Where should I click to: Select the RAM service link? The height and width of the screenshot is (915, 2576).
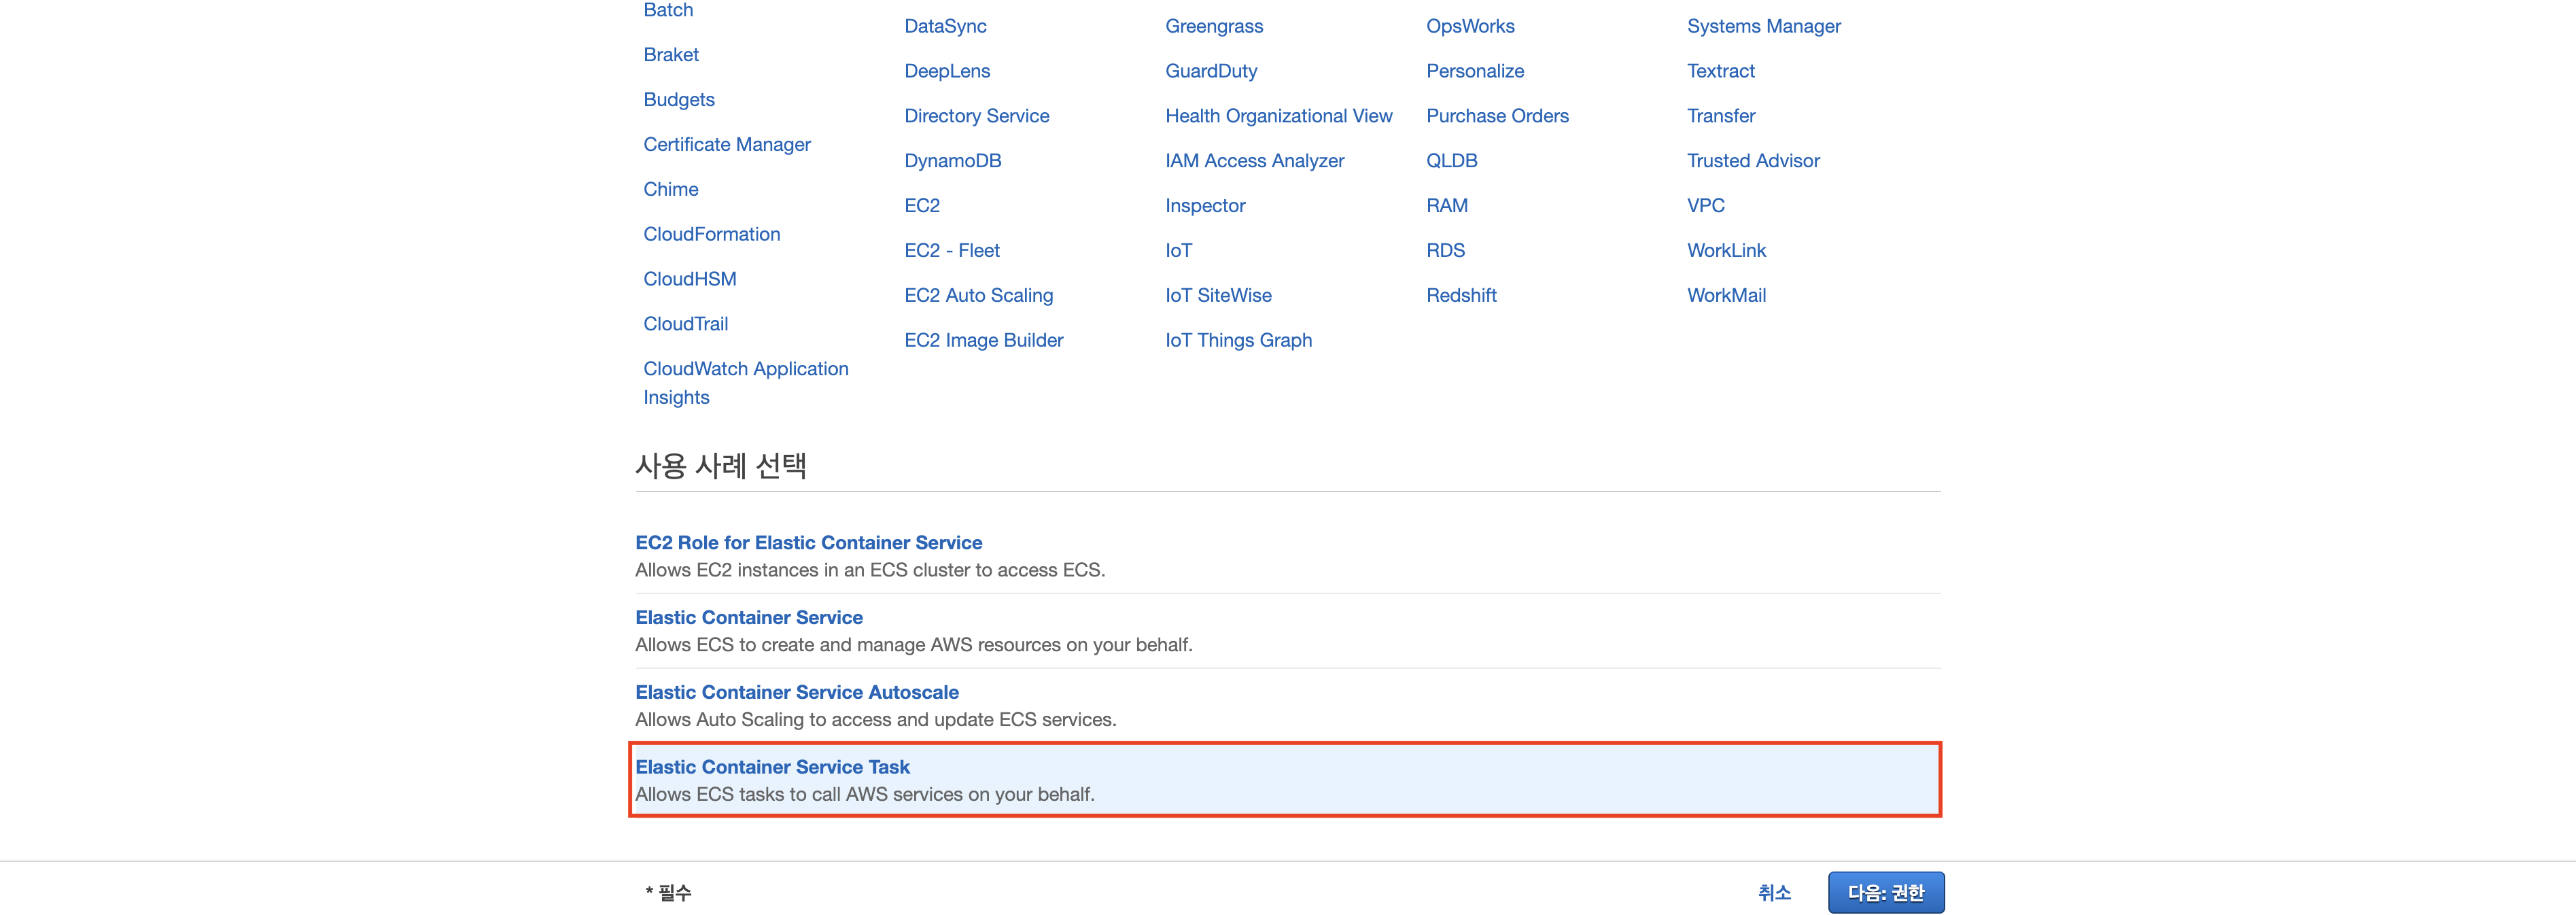[x=1447, y=207]
